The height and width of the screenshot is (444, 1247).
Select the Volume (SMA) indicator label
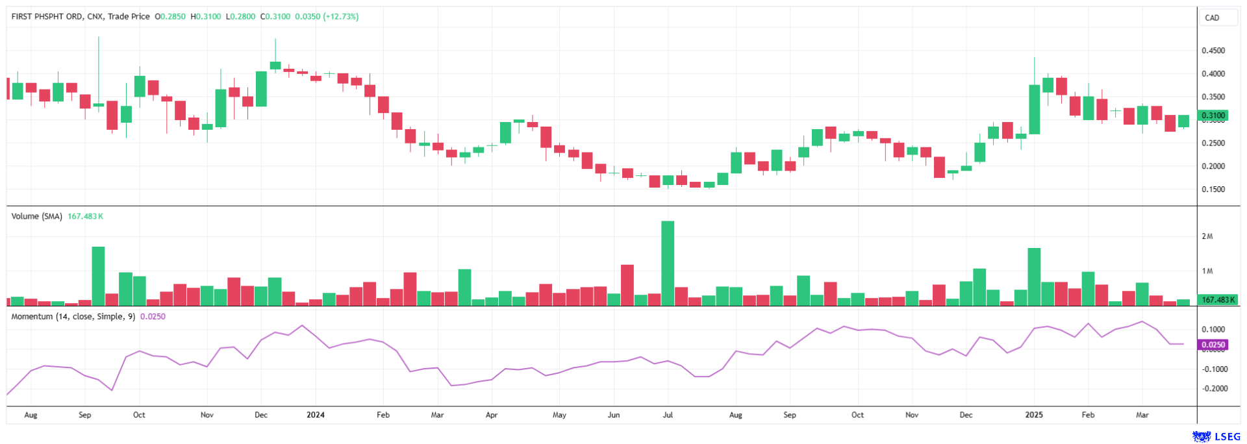pos(36,216)
